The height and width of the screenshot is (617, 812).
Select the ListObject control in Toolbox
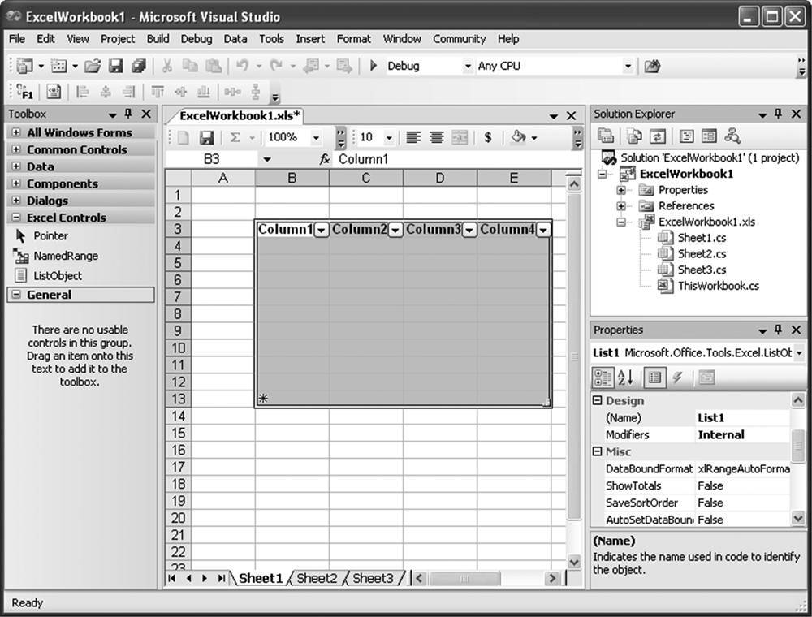[57, 275]
